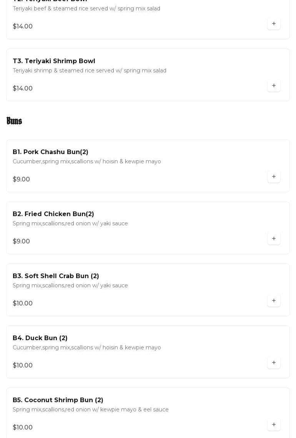The image size is (296, 438).
Task: Select B2. Fried Chicken Bun(2) heading
Action: tap(53, 214)
